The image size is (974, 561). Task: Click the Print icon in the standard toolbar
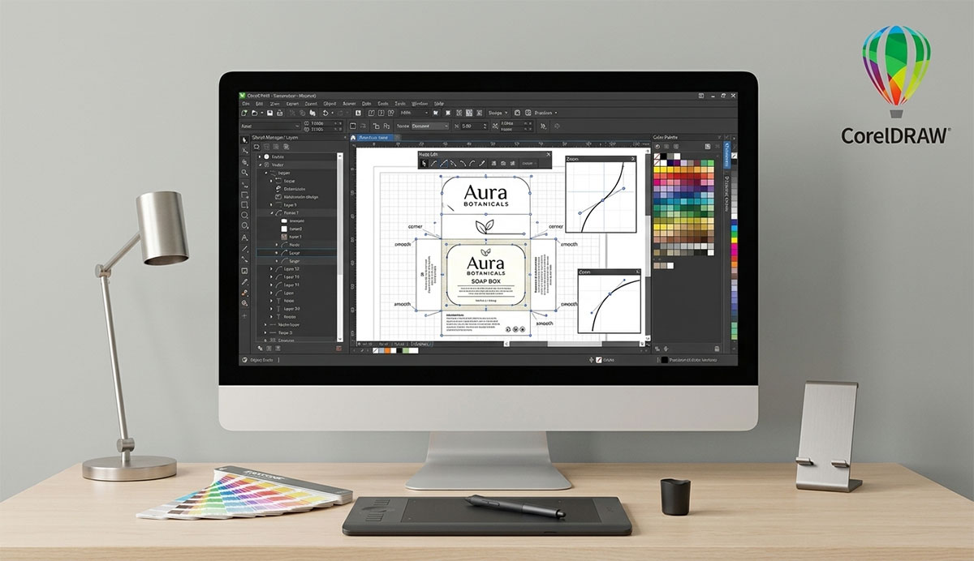280,113
